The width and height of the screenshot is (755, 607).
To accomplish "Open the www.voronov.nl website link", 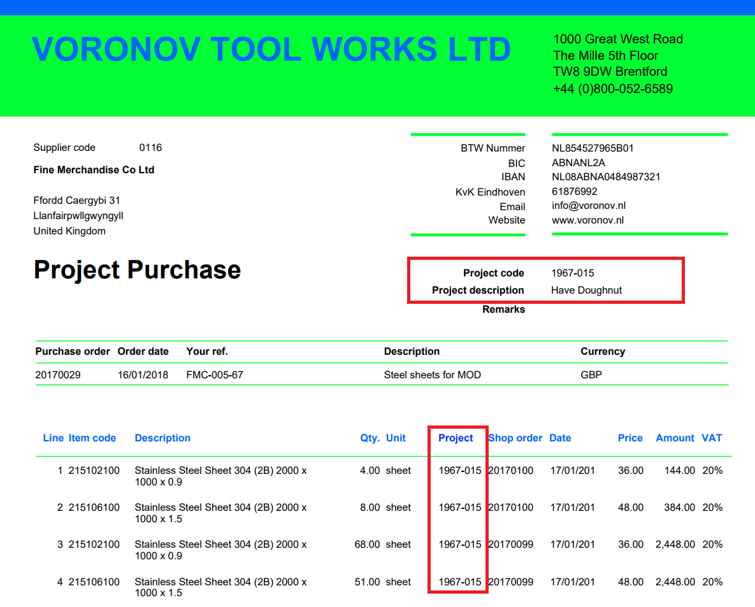I will click(x=587, y=220).
